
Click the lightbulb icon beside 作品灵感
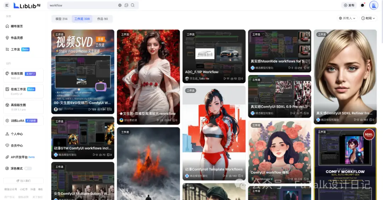pyautogui.click(x=7, y=38)
